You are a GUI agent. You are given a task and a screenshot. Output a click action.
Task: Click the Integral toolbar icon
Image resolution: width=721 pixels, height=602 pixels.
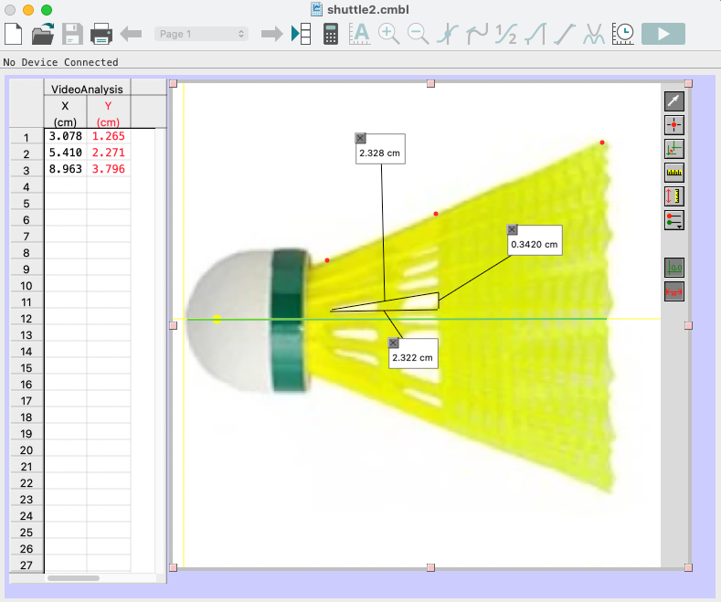click(x=535, y=34)
